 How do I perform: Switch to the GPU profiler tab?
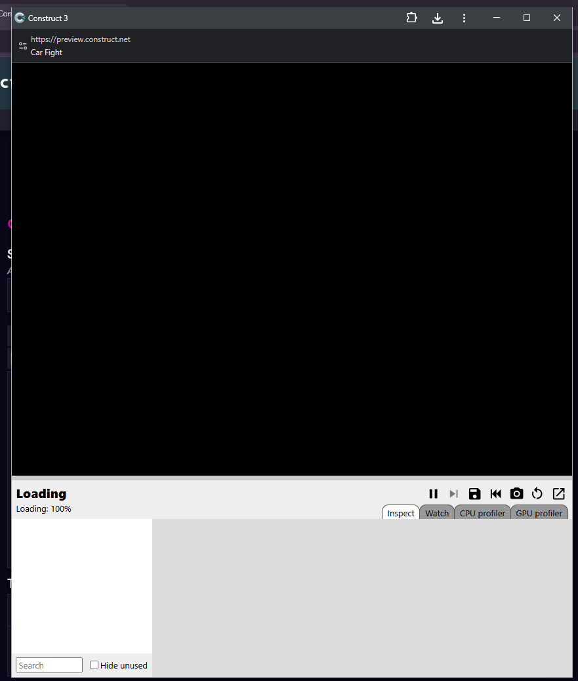click(x=539, y=513)
